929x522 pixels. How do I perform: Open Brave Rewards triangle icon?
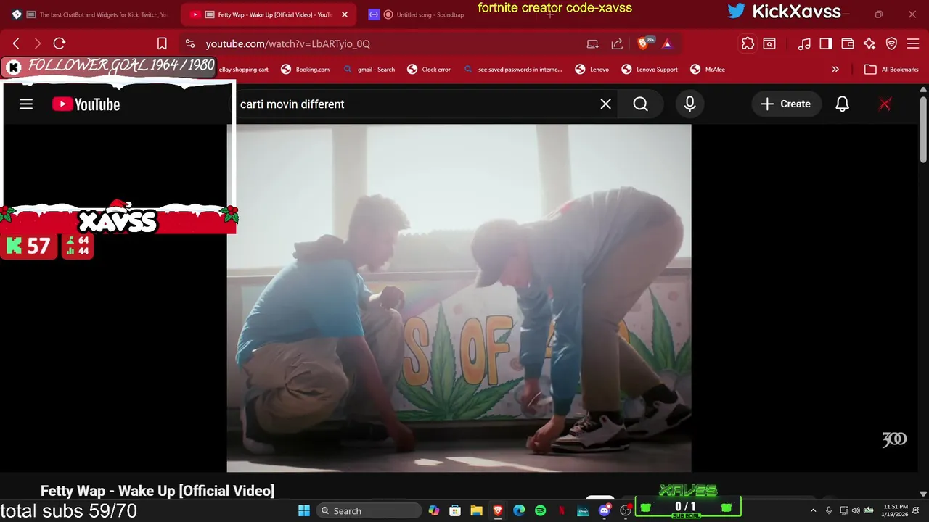[x=667, y=43]
